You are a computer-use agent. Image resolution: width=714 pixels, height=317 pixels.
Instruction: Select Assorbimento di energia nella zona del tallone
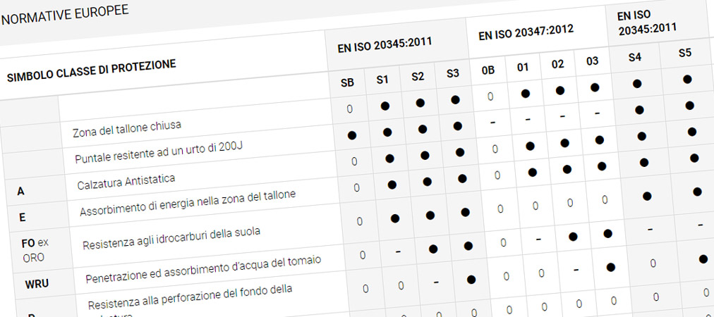[x=188, y=203]
